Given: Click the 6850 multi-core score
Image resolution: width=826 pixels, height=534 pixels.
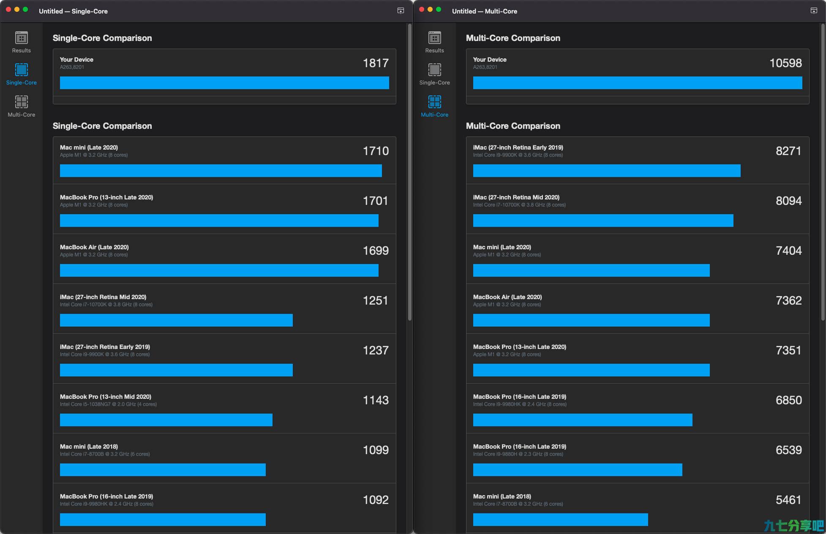Looking at the screenshot, I should click(788, 400).
